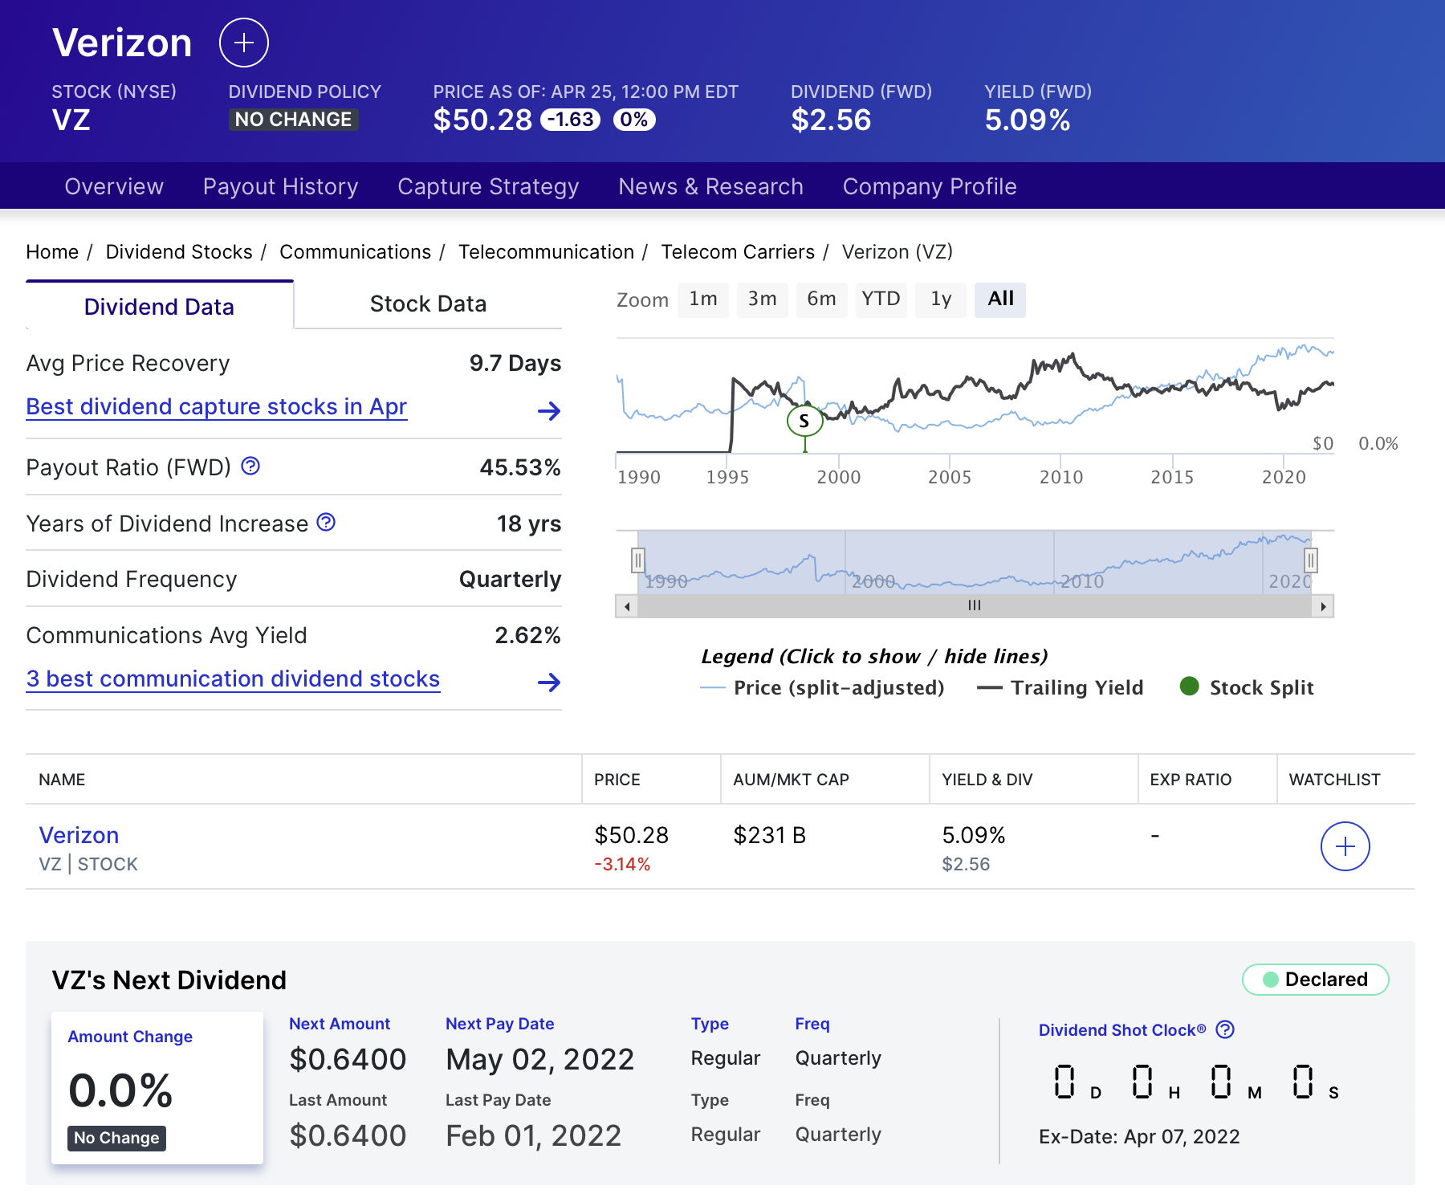Click the 2.62% Communications Avg Yield value

point(527,635)
